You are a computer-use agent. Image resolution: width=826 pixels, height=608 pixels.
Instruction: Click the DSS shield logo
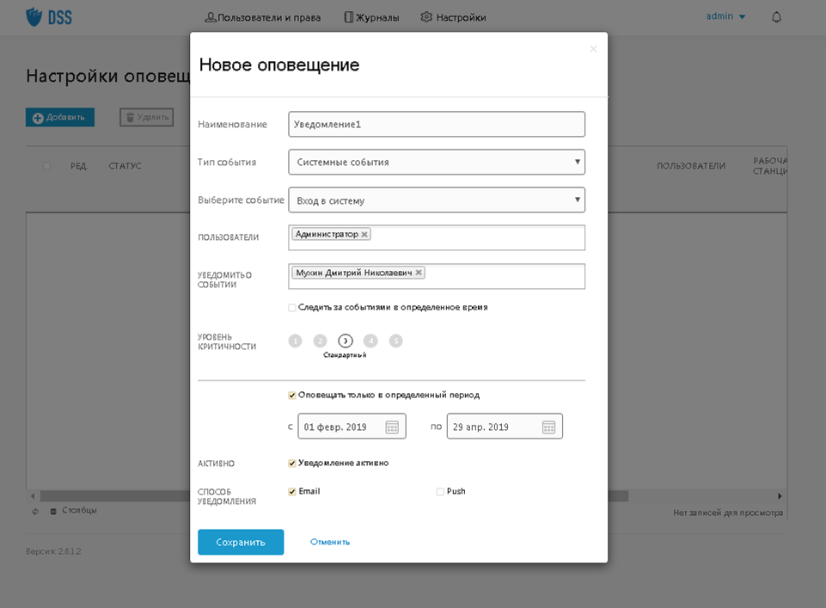coord(34,16)
